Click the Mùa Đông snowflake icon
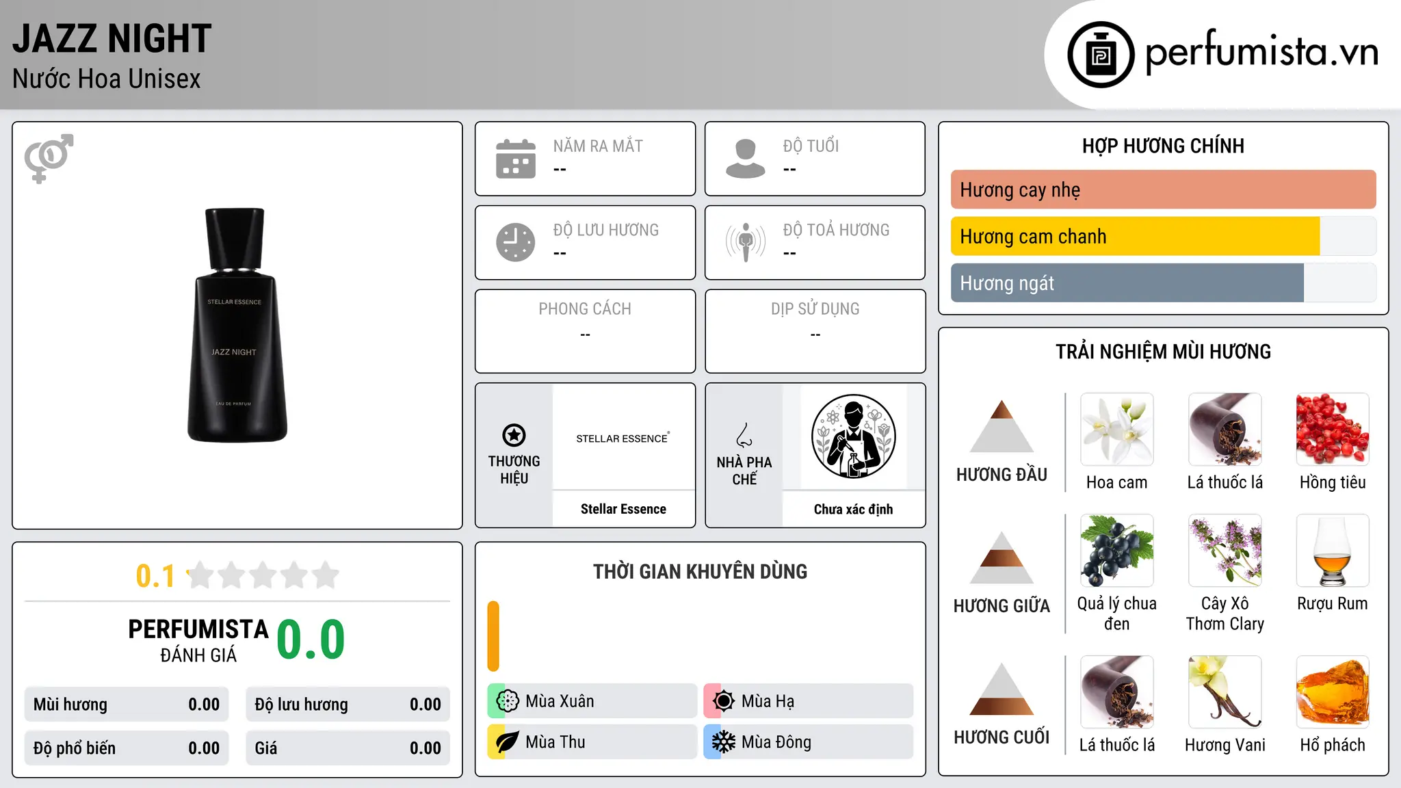 [724, 742]
